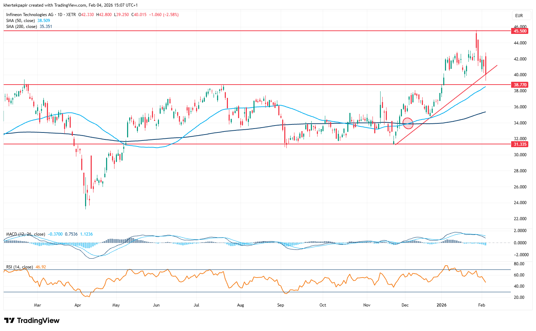Image resolution: width=536 pixels, height=331 pixels.
Task: Click the Infineon Technologies AG symbol title
Action: pos(30,15)
